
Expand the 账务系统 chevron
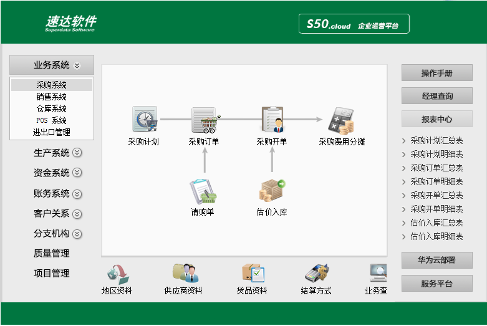[x=77, y=194]
